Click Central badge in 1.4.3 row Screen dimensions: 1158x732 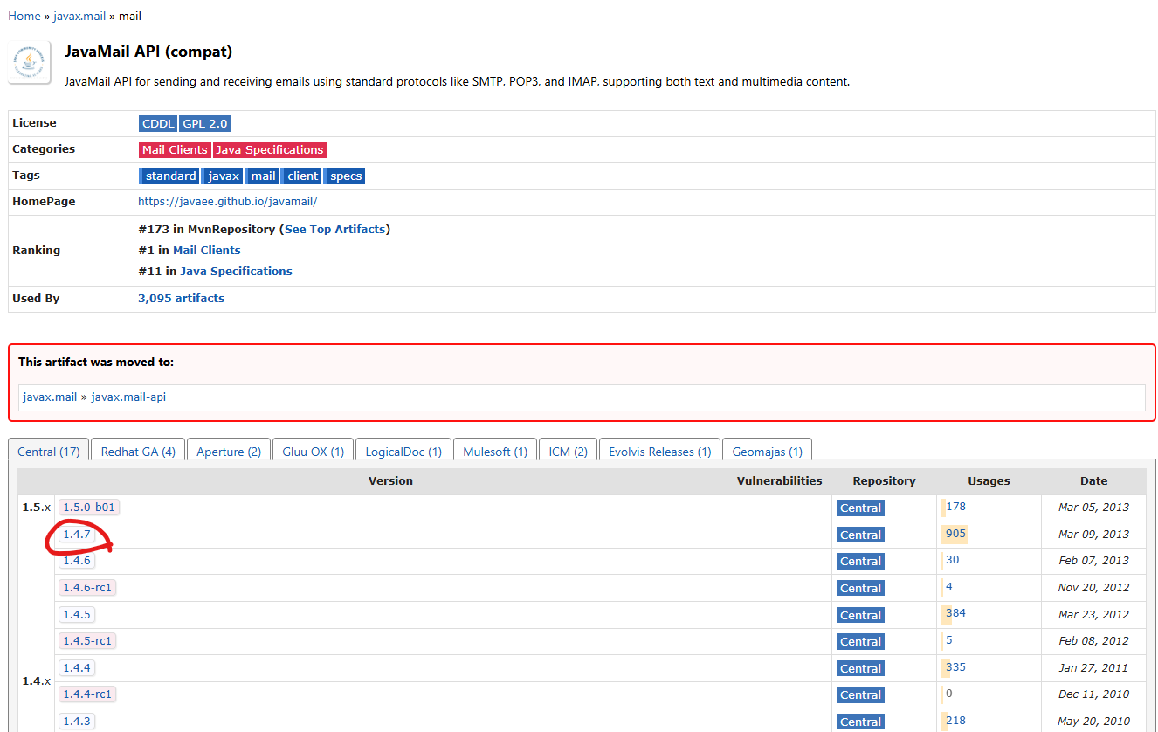coord(860,722)
